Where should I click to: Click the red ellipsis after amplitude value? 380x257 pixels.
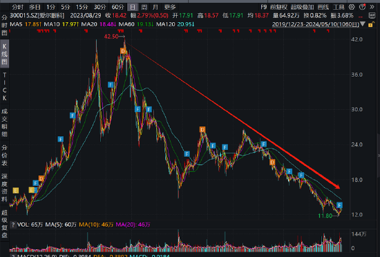[361, 17]
